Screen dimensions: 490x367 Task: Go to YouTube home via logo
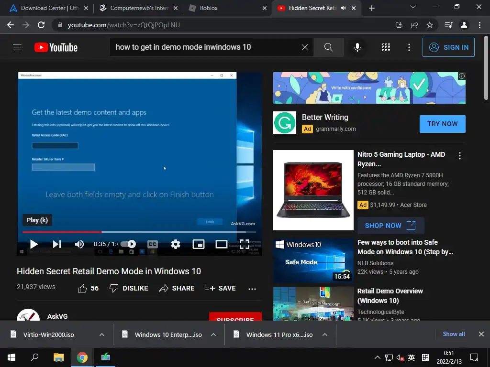pyautogui.click(x=56, y=47)
